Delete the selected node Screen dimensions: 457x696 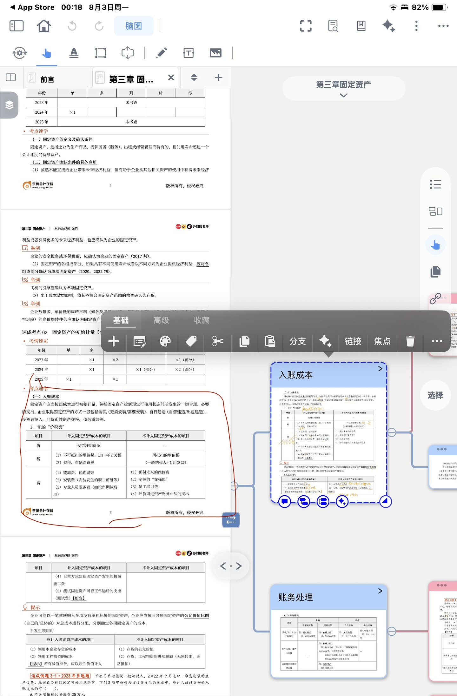(410, 342)
